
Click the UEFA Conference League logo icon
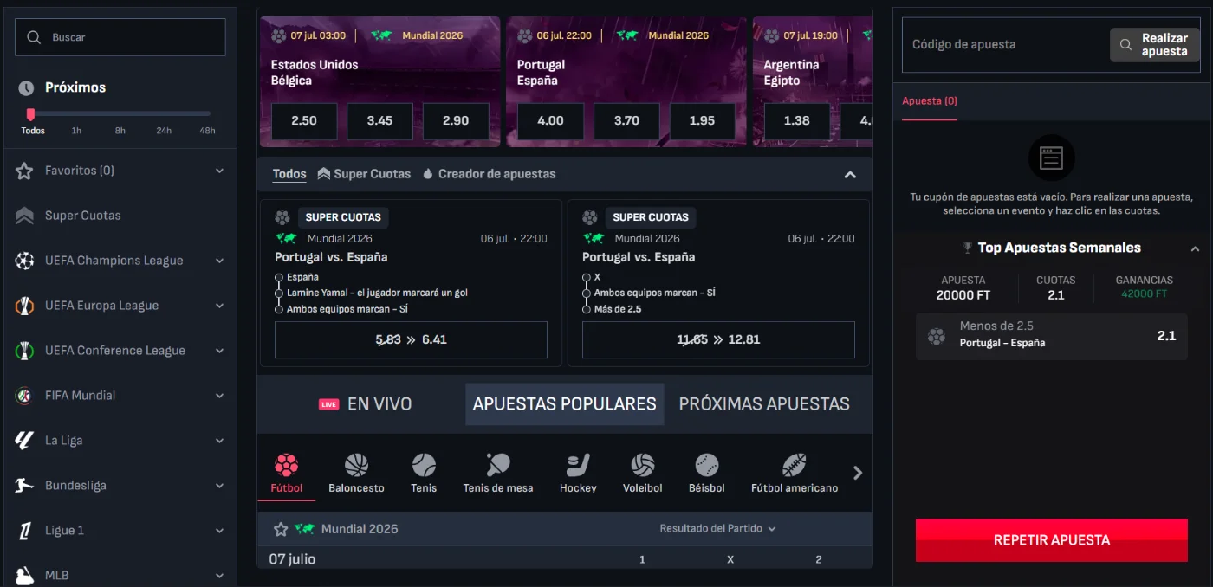point(24,351)
